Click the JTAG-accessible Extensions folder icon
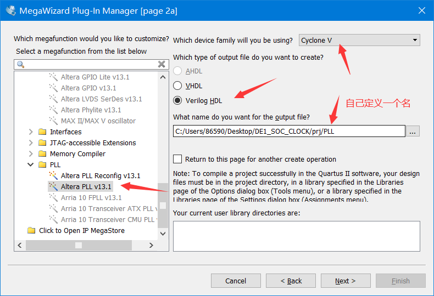 [x=42, y=143]
